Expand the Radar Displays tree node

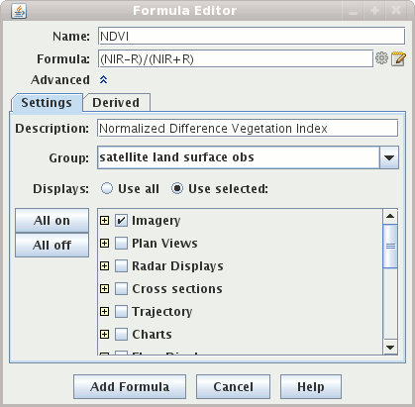[x=104, y=265]
